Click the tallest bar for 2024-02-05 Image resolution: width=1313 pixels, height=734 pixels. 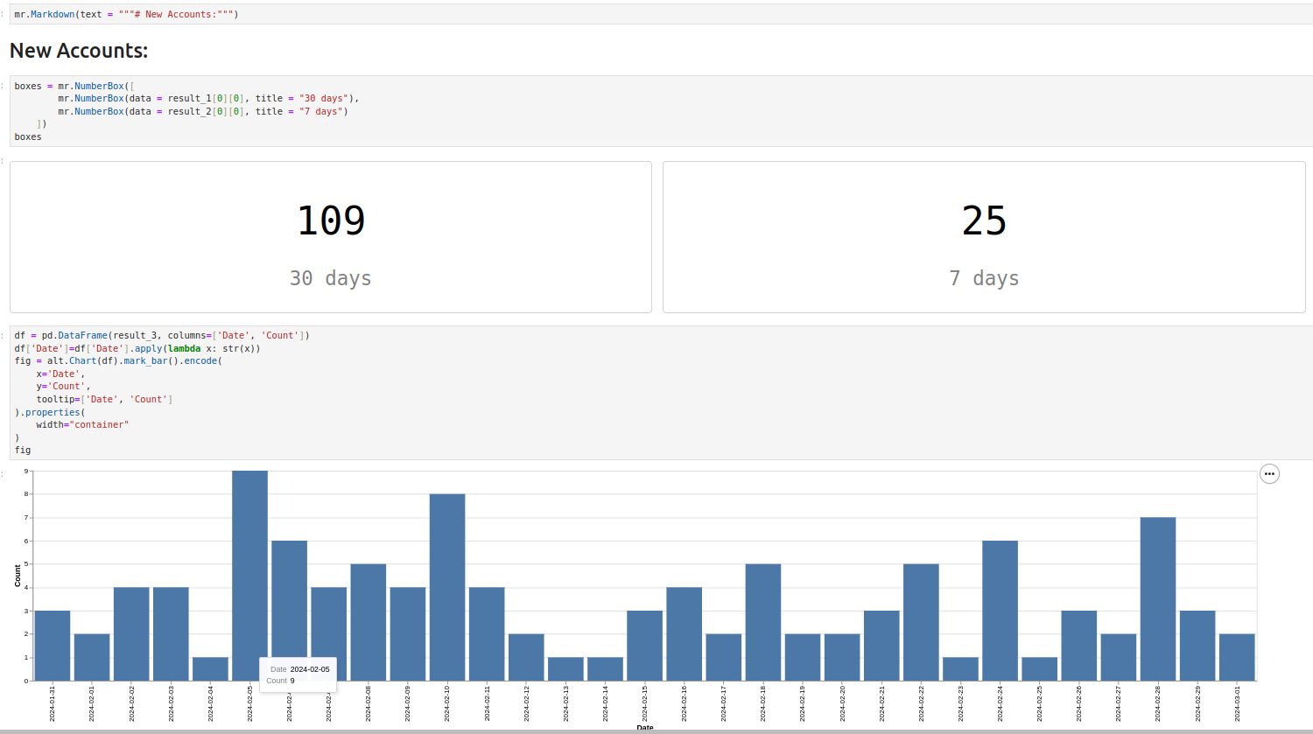point(249,576)
